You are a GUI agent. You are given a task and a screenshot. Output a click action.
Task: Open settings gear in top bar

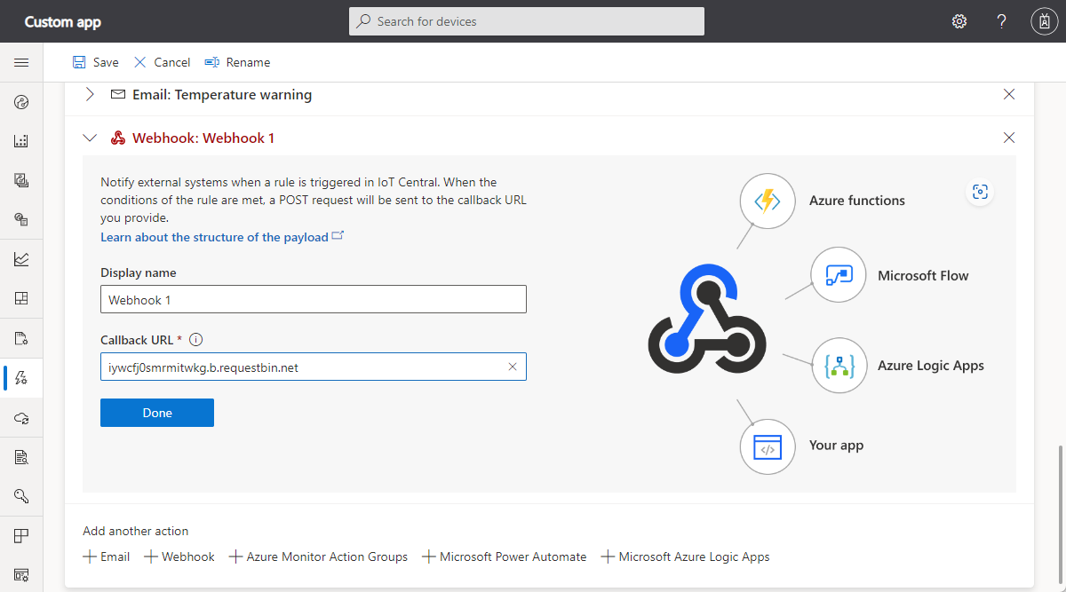tap(959, 21)
